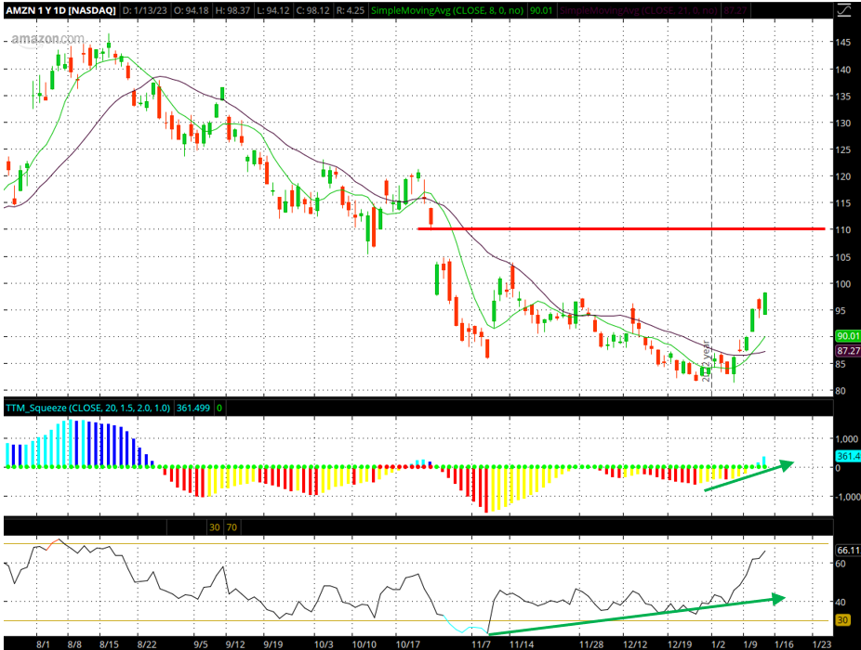Click the 11/7 date axis label
861x650 pixels.
tap(481, 644)
